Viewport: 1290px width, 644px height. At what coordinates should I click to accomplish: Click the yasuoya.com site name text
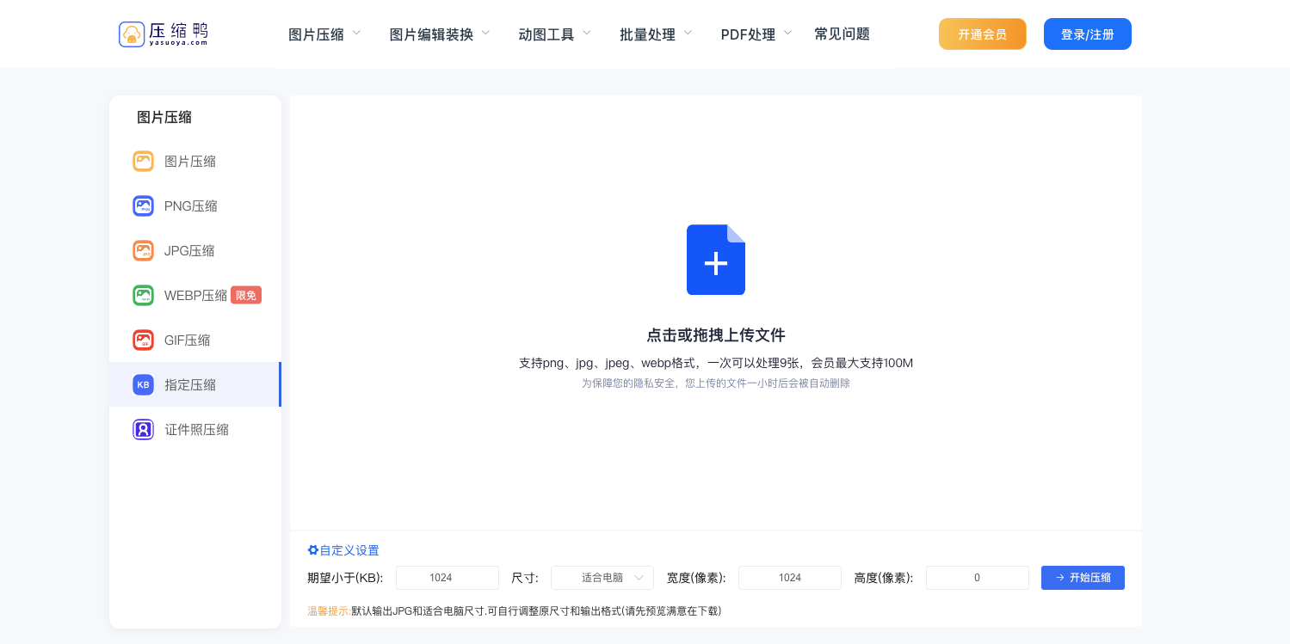tap(178, 42)
